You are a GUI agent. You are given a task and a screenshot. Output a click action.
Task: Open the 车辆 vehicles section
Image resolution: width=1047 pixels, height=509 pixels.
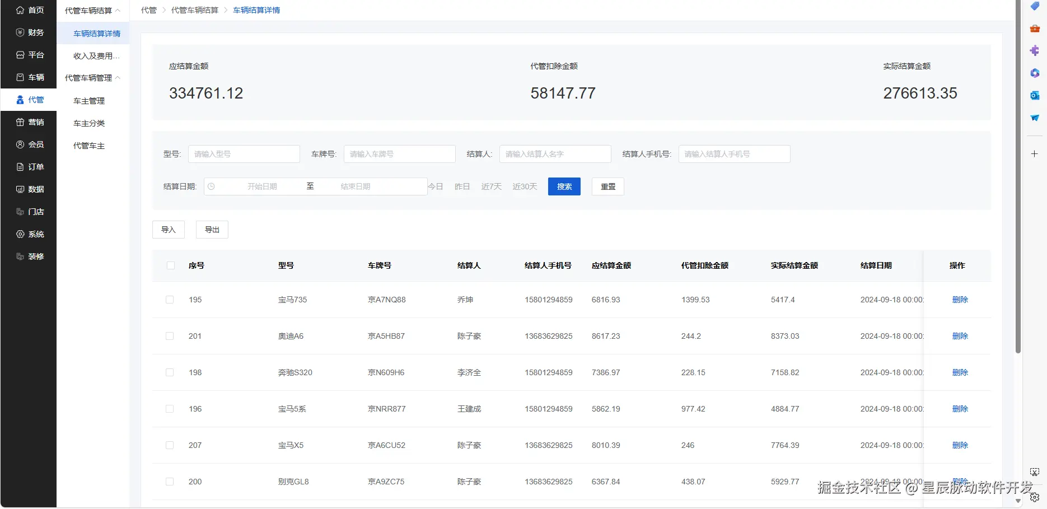[29, 77]
